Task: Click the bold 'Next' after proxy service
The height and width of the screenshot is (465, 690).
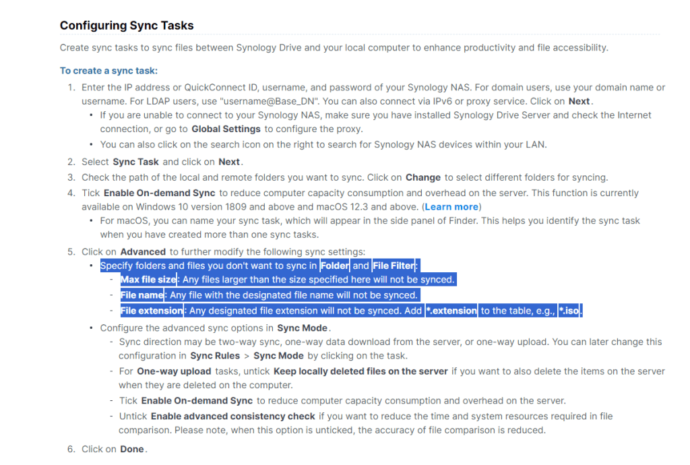Action: 579,101
